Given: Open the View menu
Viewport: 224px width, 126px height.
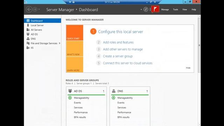Looking at the screenshot, I should 184,9.
